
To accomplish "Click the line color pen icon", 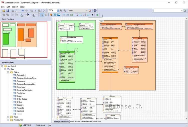I will pyautogui.click(x=34, y=15).
